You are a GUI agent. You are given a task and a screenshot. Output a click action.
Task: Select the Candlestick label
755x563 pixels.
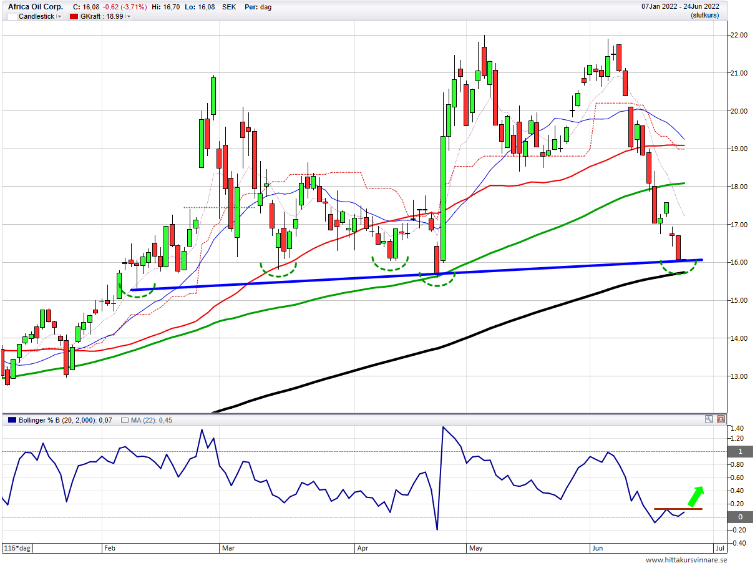tap(36, 16)
